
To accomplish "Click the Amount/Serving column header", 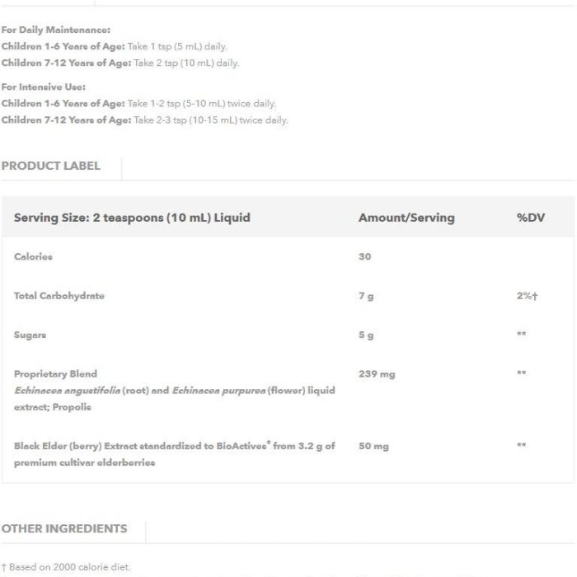I will click(x=406, y=218).
